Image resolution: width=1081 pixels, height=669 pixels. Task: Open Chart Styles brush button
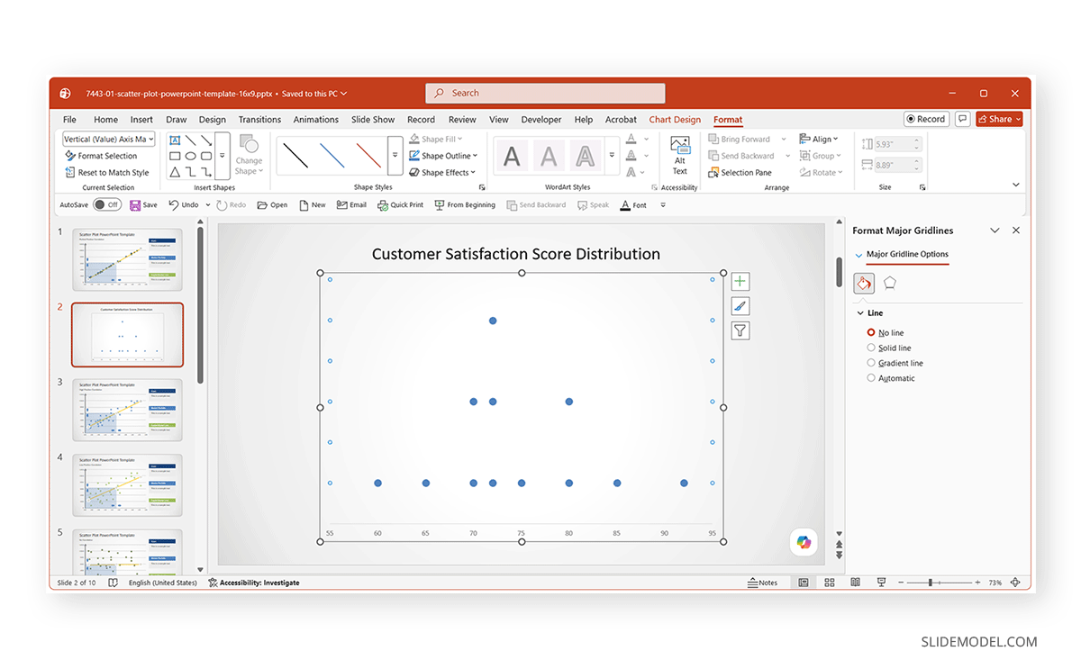click(x=740, y=306)
